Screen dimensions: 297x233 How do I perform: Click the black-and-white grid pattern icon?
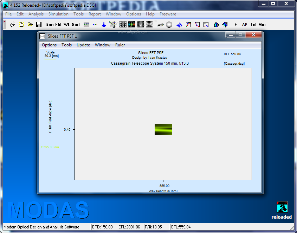tap(123, 24)
